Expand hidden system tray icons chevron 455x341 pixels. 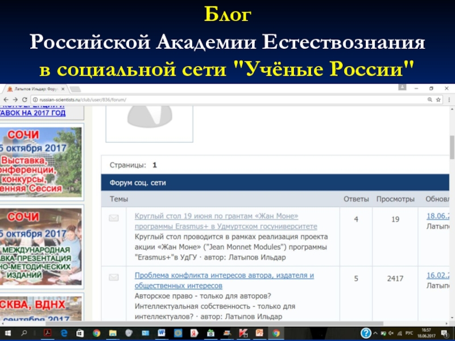pyautogui.click(x=375, y=333)
